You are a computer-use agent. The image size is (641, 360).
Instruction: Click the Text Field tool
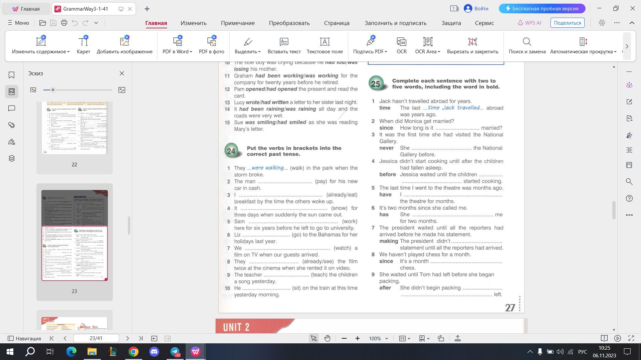[325, 42]
